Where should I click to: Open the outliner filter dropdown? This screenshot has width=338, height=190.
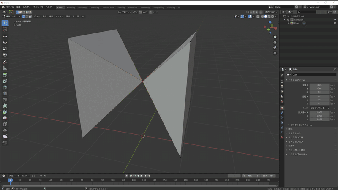click(330, 12)
